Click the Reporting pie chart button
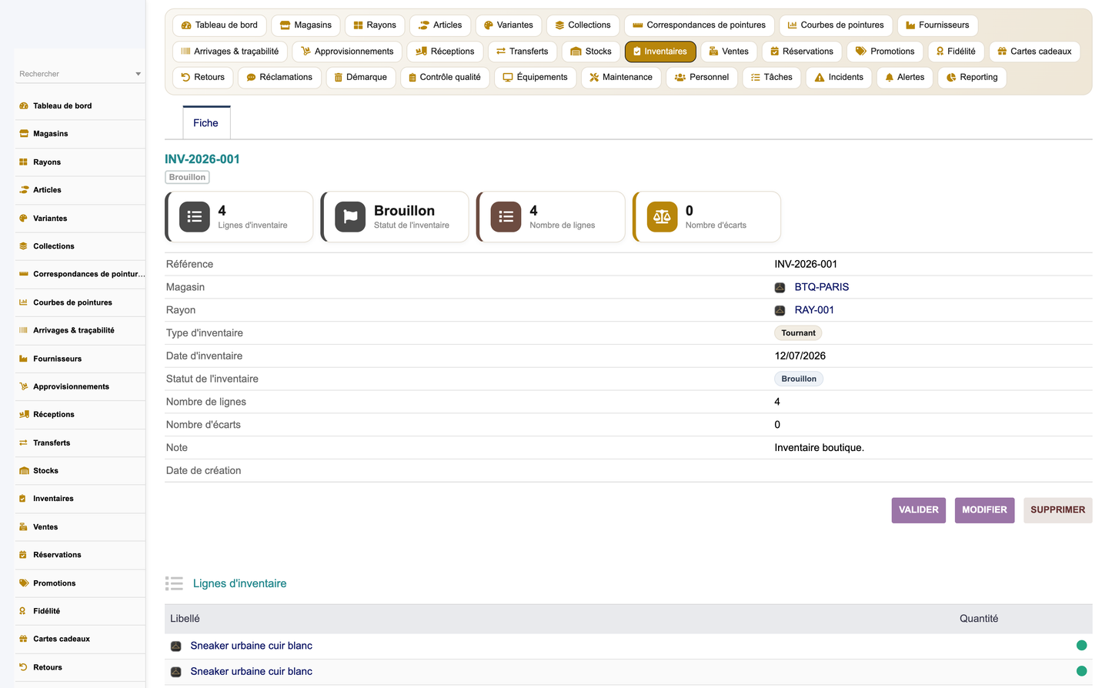The image size is (1112, 688). click(x=972, y=77)
